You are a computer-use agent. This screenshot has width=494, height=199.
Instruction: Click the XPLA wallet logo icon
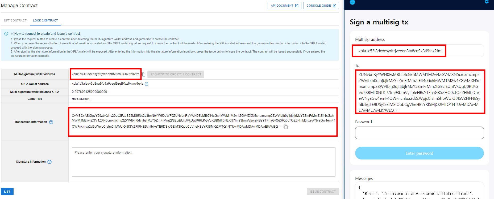tap(352, 2)
